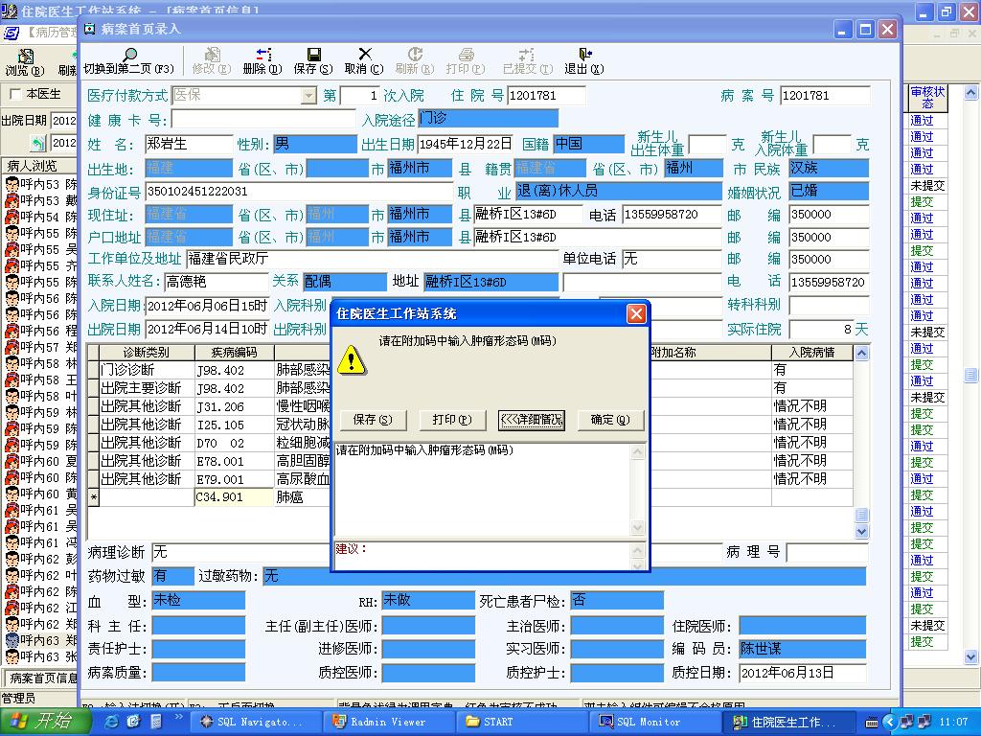Click the 刷新 (R) toolbar icon
981x736 pixels.
click(415, 54)
